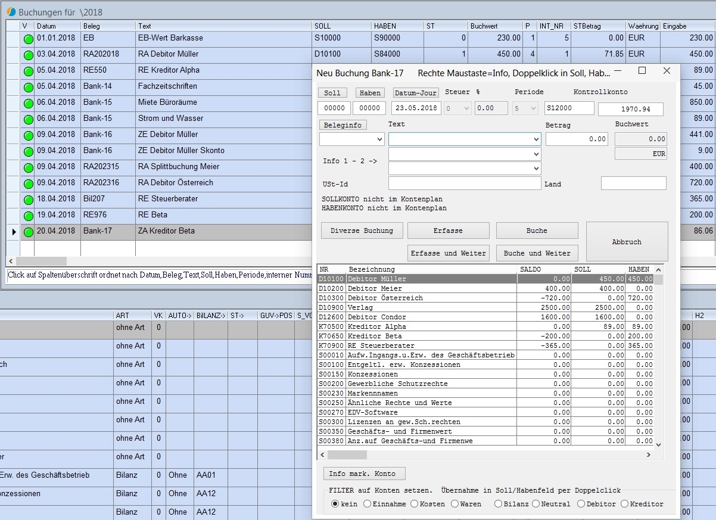Screen dimensions: 716x520
Task: Click green indicator for RA Splittbuchung Meier
Action: (x=28, y=167)
